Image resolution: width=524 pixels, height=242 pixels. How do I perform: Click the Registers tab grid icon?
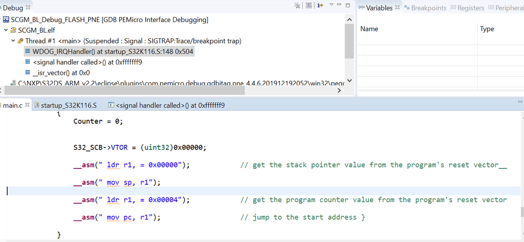point(453,7)
